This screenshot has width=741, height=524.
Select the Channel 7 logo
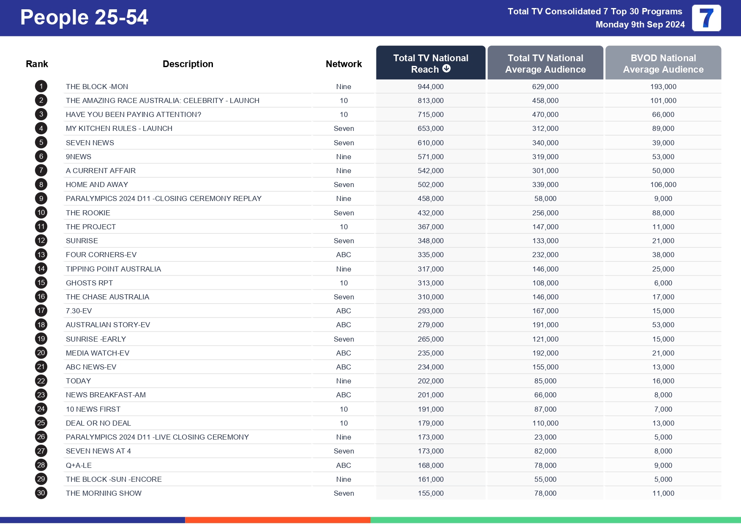pyautogui.click(x=707, y=18)
